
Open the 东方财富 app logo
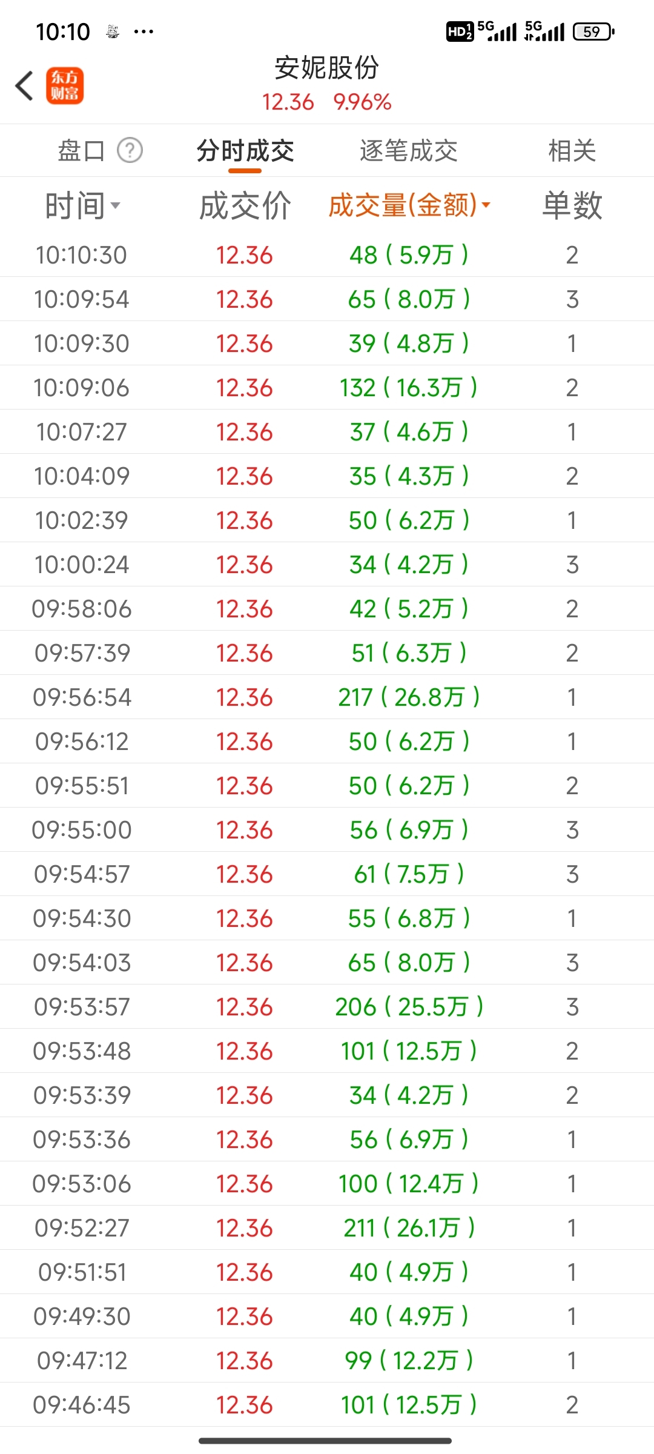coord(65,85)
